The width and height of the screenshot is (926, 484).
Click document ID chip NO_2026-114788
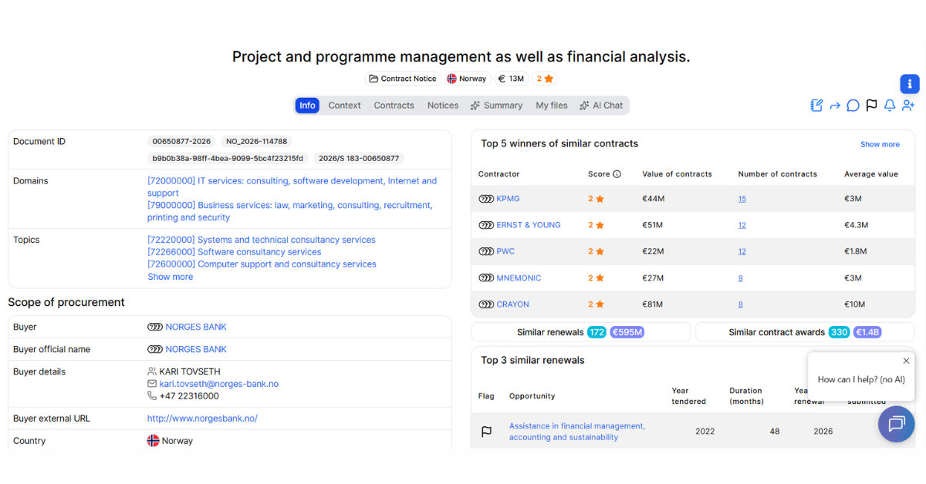(x=256, y=142)
